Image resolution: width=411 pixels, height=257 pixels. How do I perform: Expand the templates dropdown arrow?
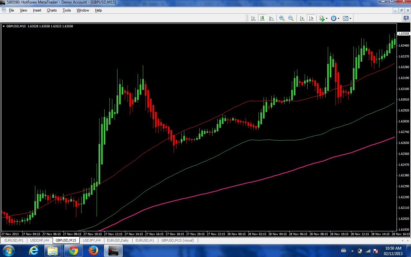pyautogui.click(x=350, y=18)
